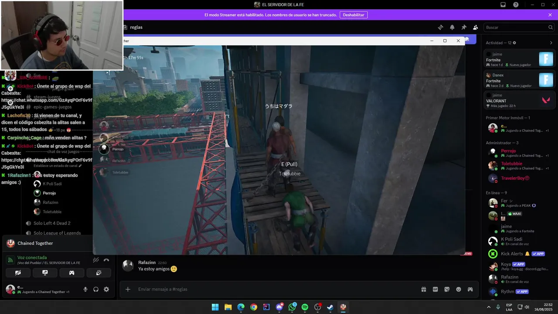The height and width of the screenshot is (314, 558).
Task: Open Kick Alerts app profile
Action: coord(520,254)
